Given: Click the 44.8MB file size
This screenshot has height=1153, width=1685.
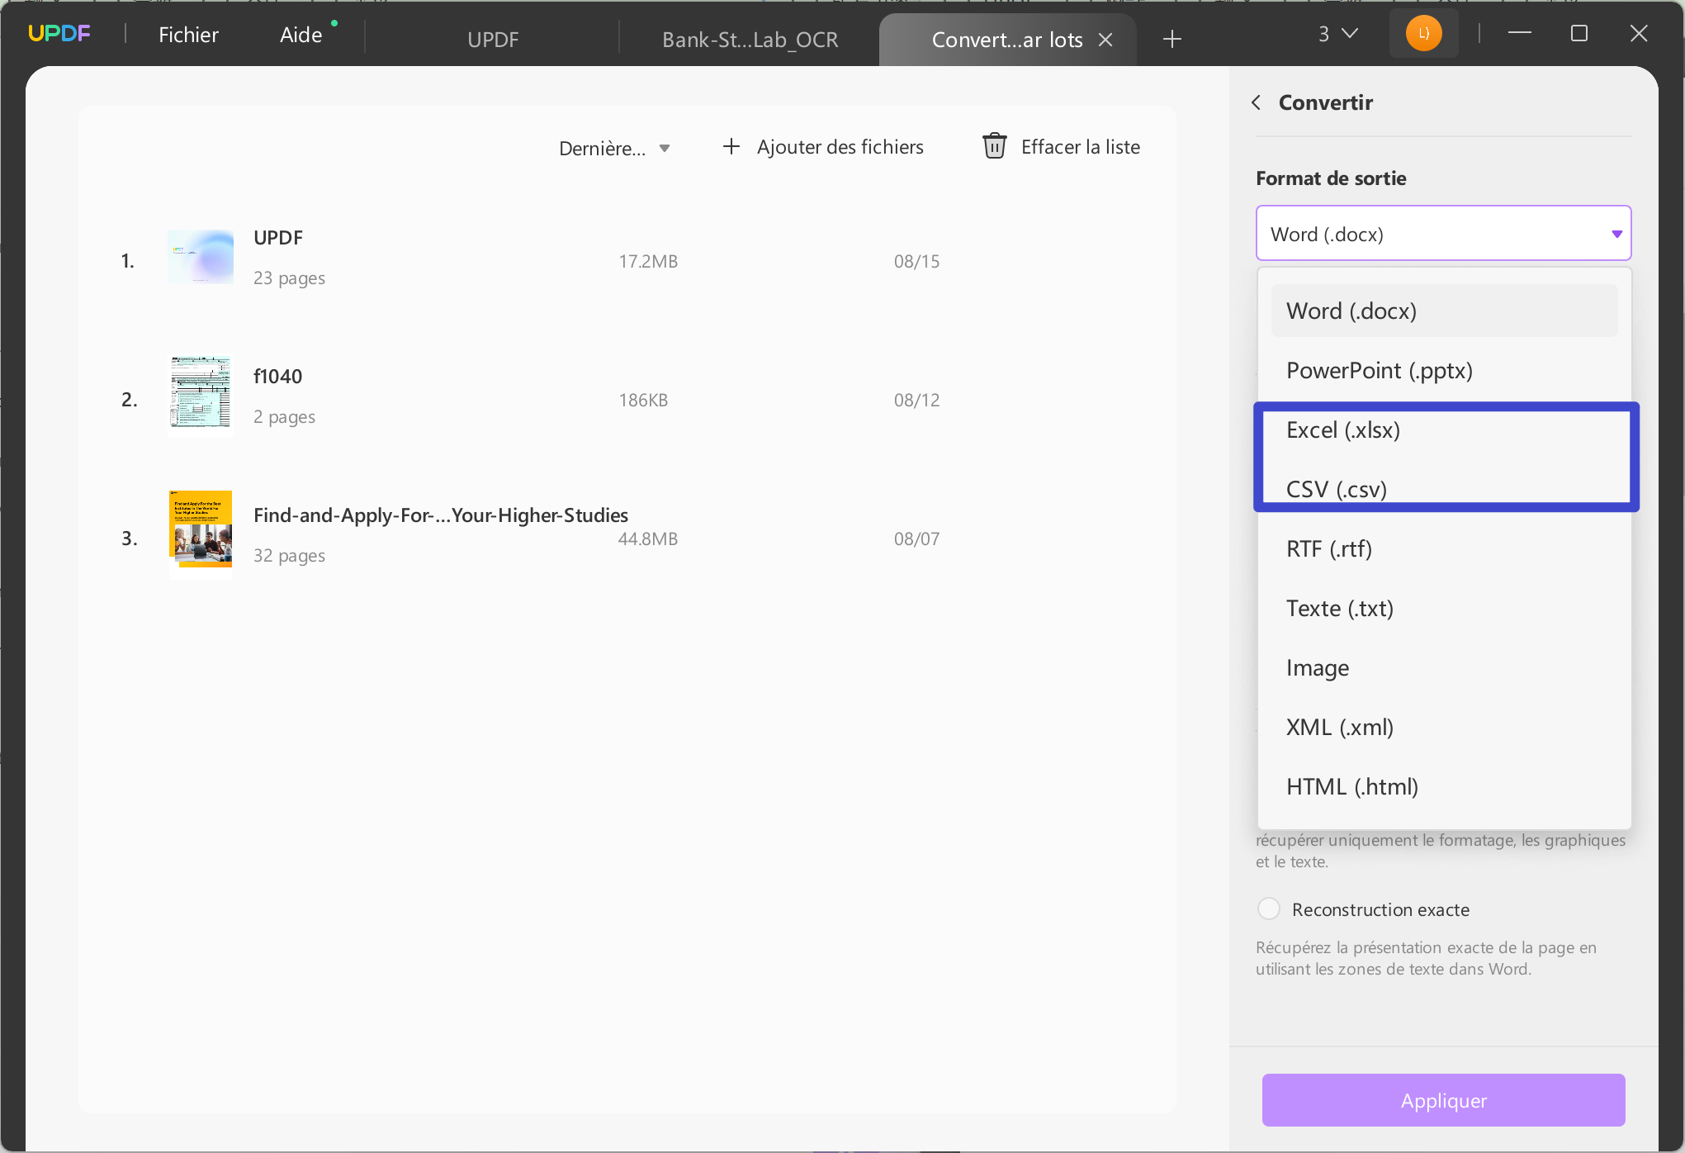Looking at the screenshot, I should tap(648, 539).
